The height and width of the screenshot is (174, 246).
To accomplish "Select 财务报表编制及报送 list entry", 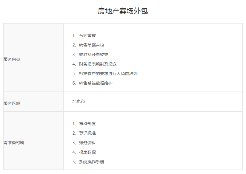I will pos(98,64).
